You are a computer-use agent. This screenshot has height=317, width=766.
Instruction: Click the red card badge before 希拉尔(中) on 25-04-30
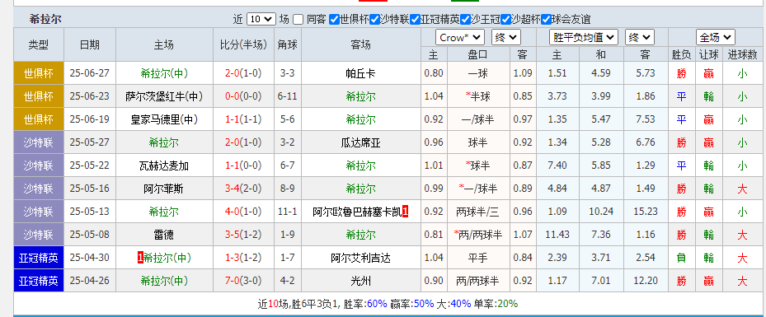[x=140, y=258]
